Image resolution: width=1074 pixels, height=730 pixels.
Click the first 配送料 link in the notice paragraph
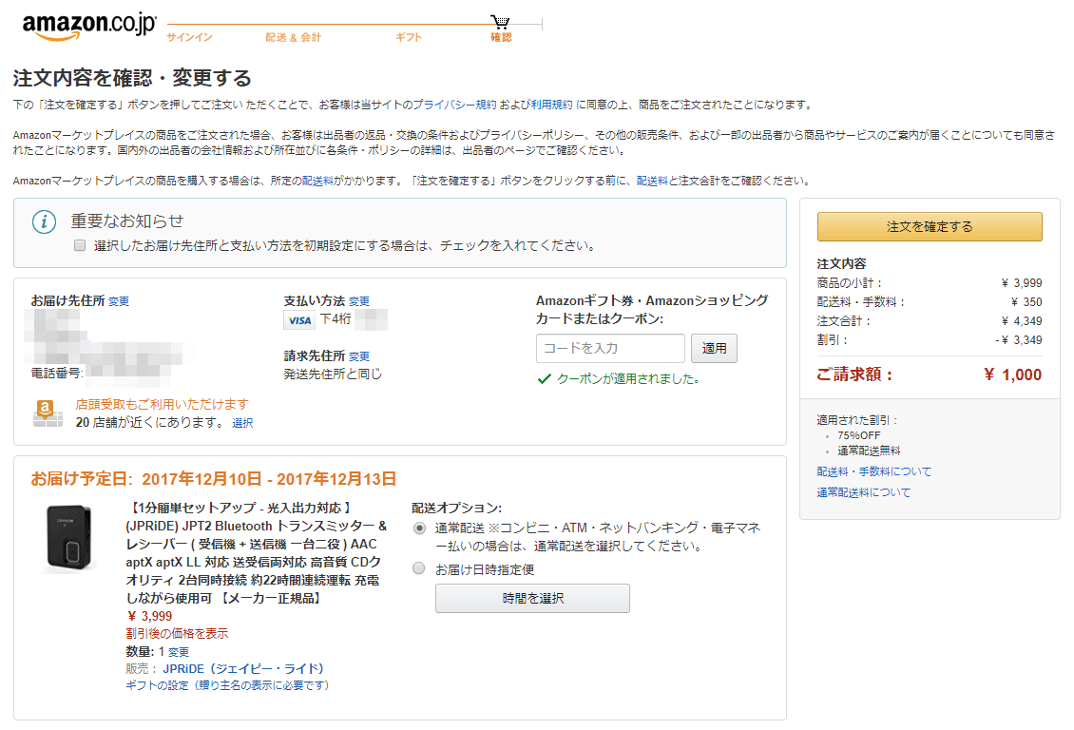coord(317,181)
